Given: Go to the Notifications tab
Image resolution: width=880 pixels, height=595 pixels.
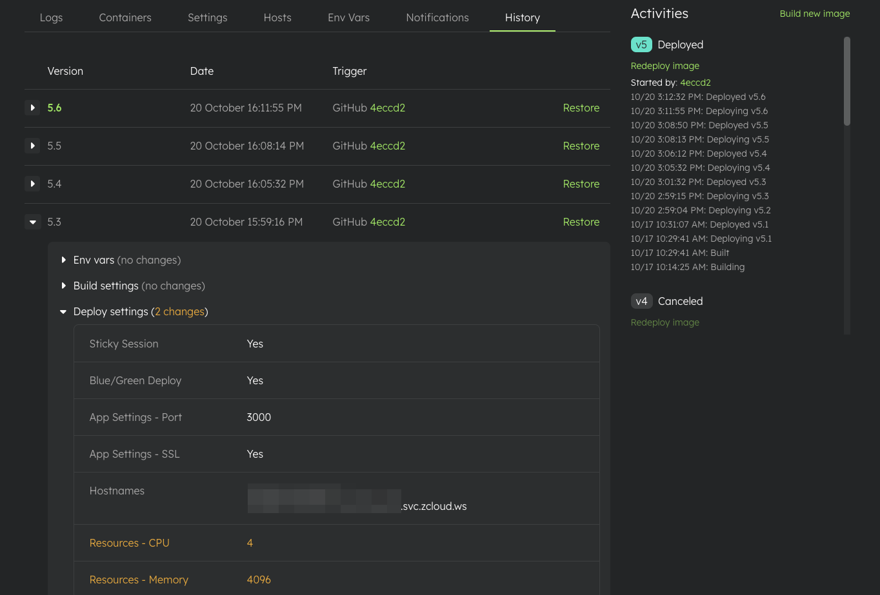Looking at the screenshot, I should (437, 17).
